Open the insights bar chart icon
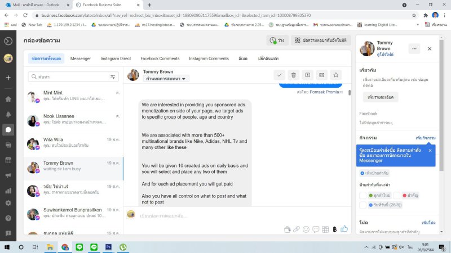The width and height of the screenshot is (451, 253). (x=8, y=191)
